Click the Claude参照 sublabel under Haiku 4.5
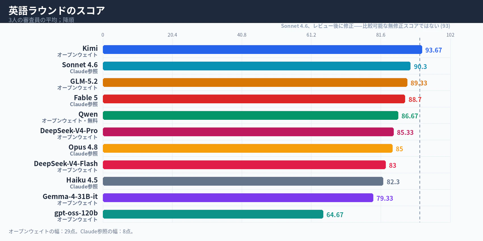The height and width of the screenshot is (241, 483). [x=84, y=186]
